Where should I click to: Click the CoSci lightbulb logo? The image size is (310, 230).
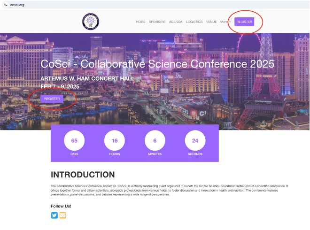[91, 22]
